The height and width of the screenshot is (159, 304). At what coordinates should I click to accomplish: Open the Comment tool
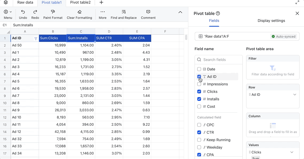[x=148, y=12]
